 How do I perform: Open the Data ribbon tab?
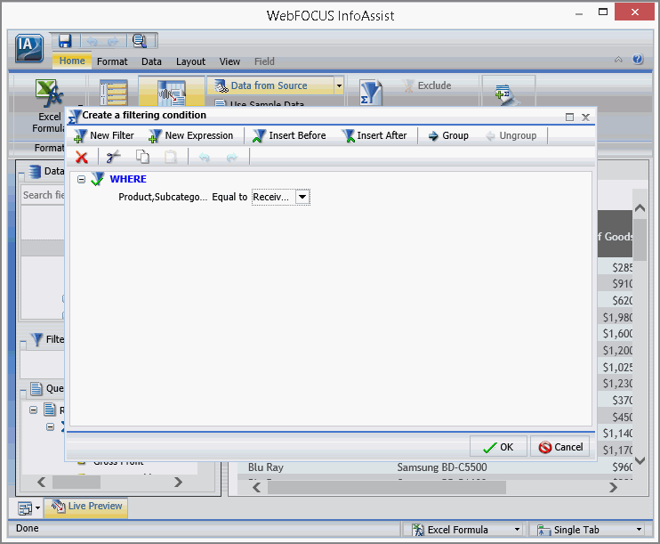coord(151,61)
